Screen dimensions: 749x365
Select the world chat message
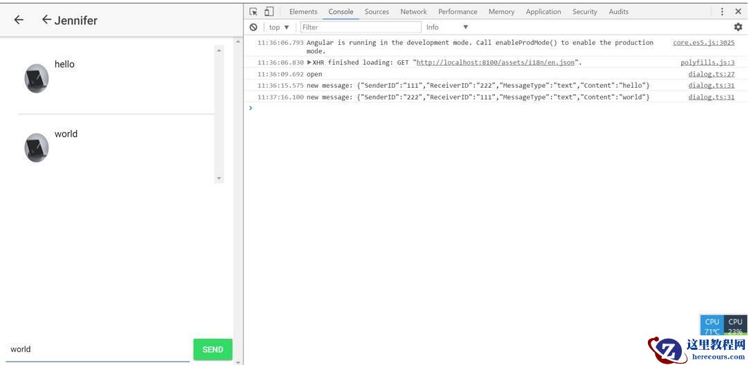click(66, 133)
